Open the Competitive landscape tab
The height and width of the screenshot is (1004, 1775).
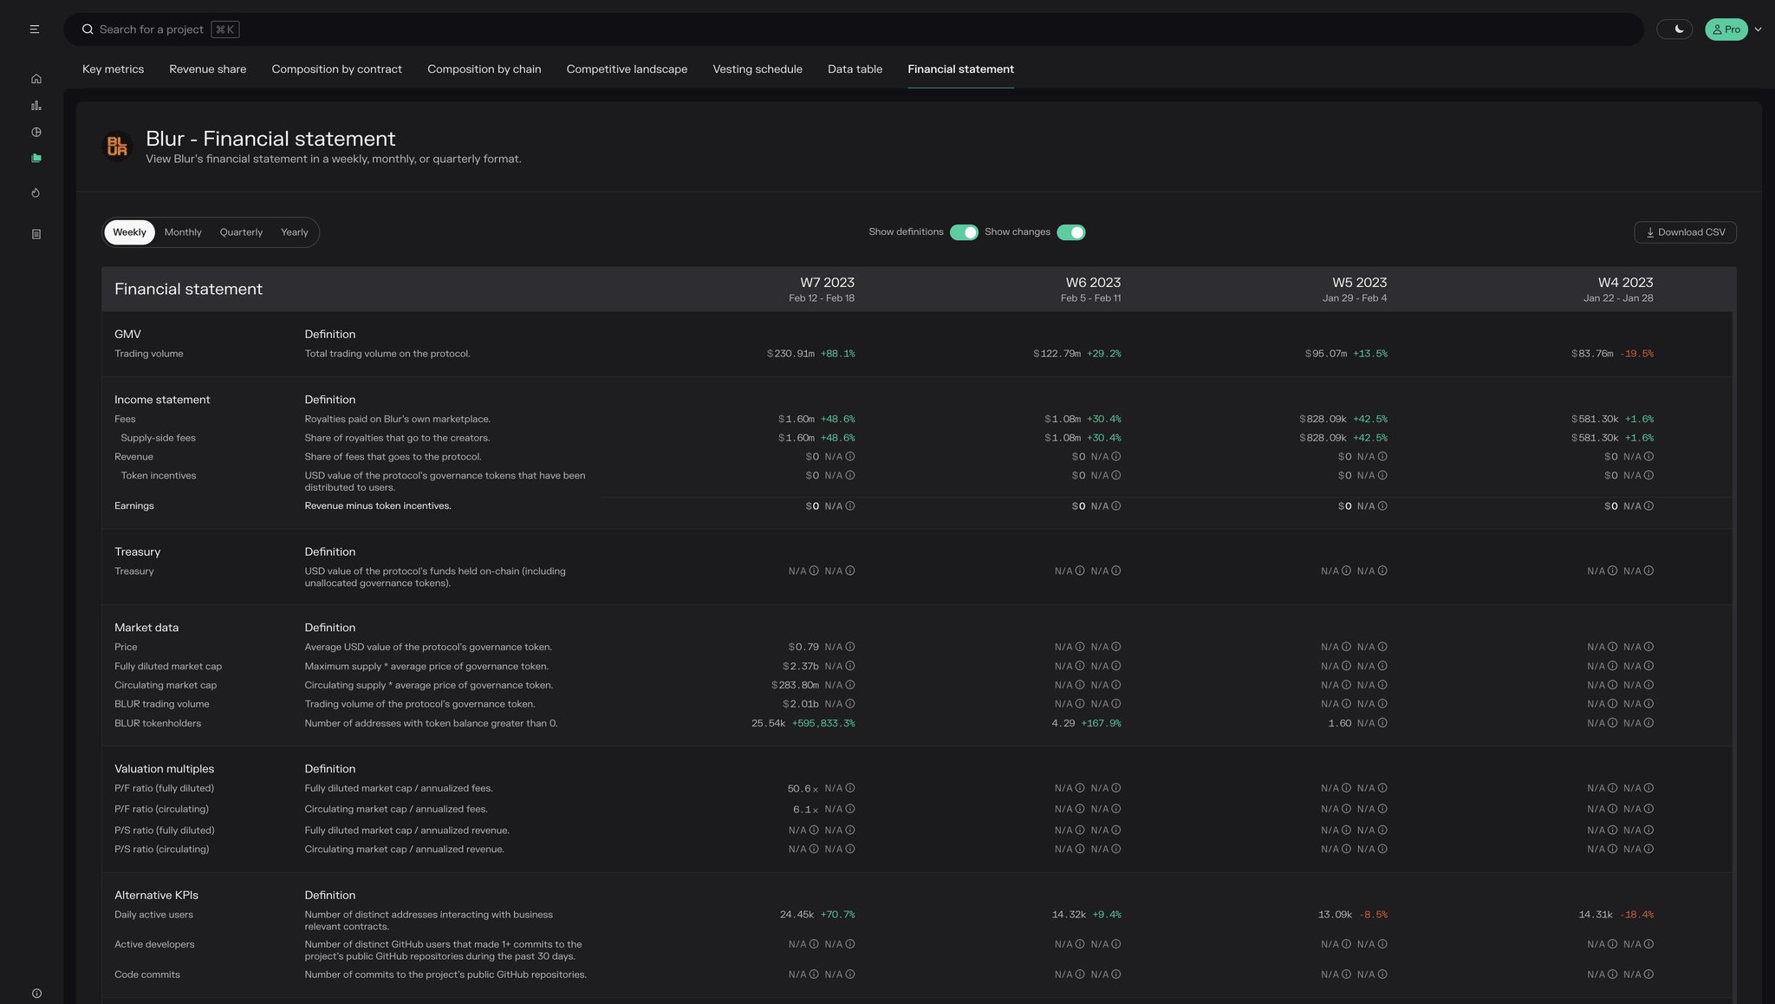coord(627,68)
